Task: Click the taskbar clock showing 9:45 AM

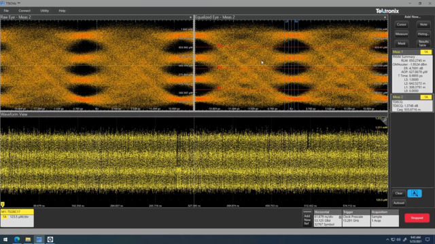Action: point(415,239)
